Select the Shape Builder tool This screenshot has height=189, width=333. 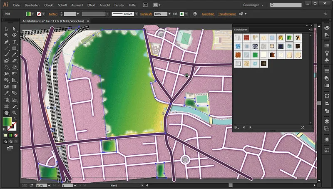pos(6,80)
